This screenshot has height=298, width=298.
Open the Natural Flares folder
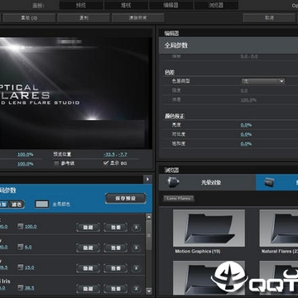tap(279, 228)
